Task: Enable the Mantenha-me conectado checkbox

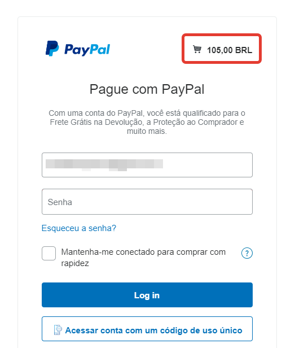Action: pyautogui.click(x=49, y=253)
